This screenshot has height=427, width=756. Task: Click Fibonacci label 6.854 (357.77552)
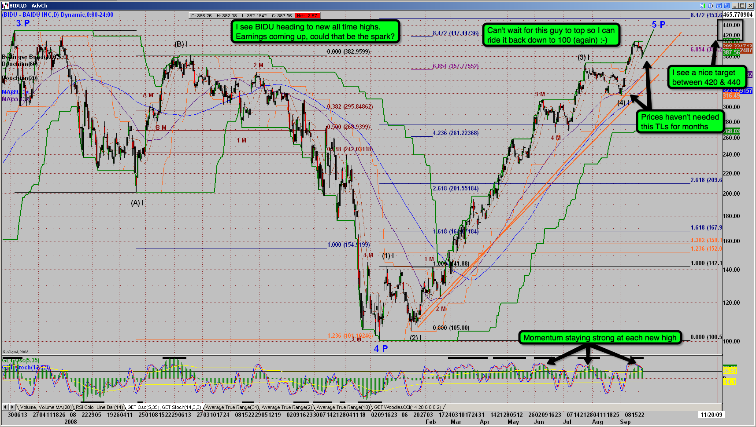click(456, 66)
